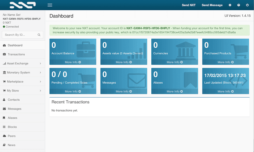Click the 17/02/2015 13:17:23 timestamp
254x152 pixels.
click(x=225, y=75)
